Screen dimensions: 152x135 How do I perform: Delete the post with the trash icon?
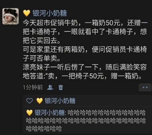pos(61,88)
